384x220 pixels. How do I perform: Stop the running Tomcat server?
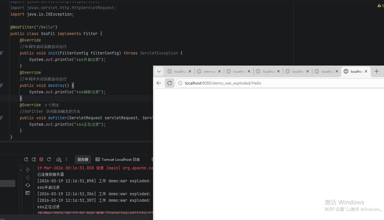click(x=41, y=159)
